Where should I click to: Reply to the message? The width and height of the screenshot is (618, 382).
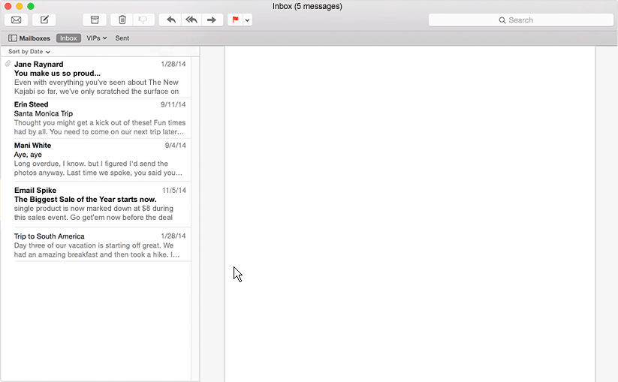point(170,20)
